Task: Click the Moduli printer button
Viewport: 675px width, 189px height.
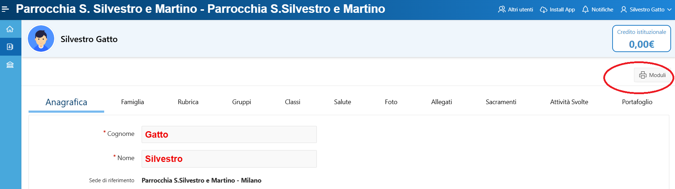Action: click(x=652, y=75)
